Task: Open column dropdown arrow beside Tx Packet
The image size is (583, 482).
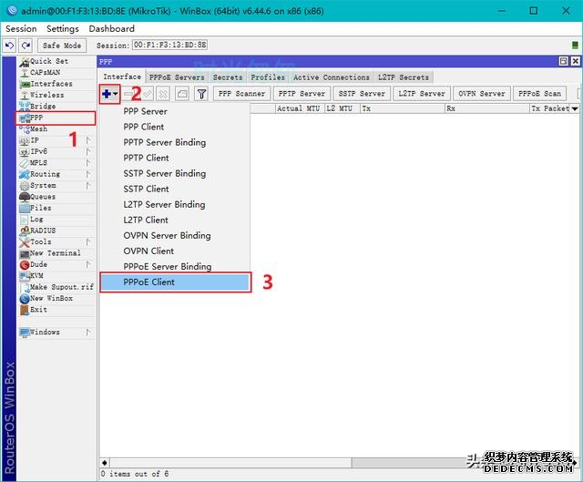Action: tap(575, 108)
